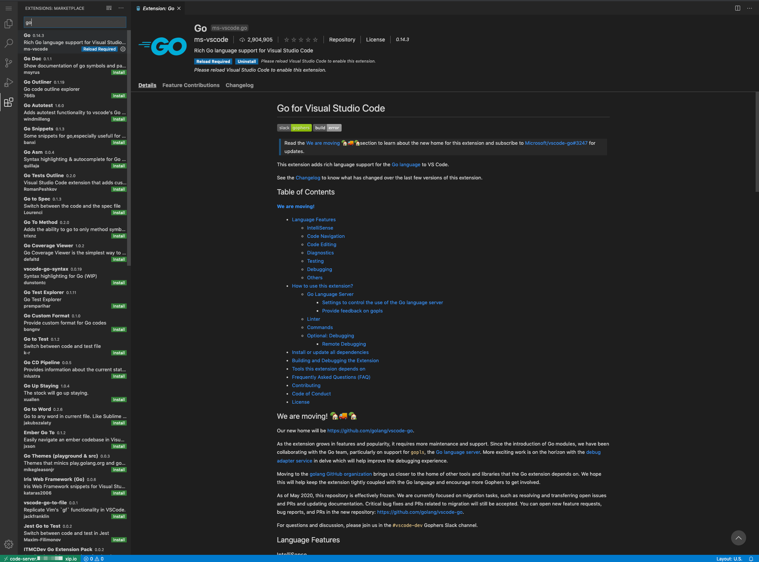Install the Go Doc extension
Image resolution: width=759 pixels, height=562 pixels.
point(119,72)
